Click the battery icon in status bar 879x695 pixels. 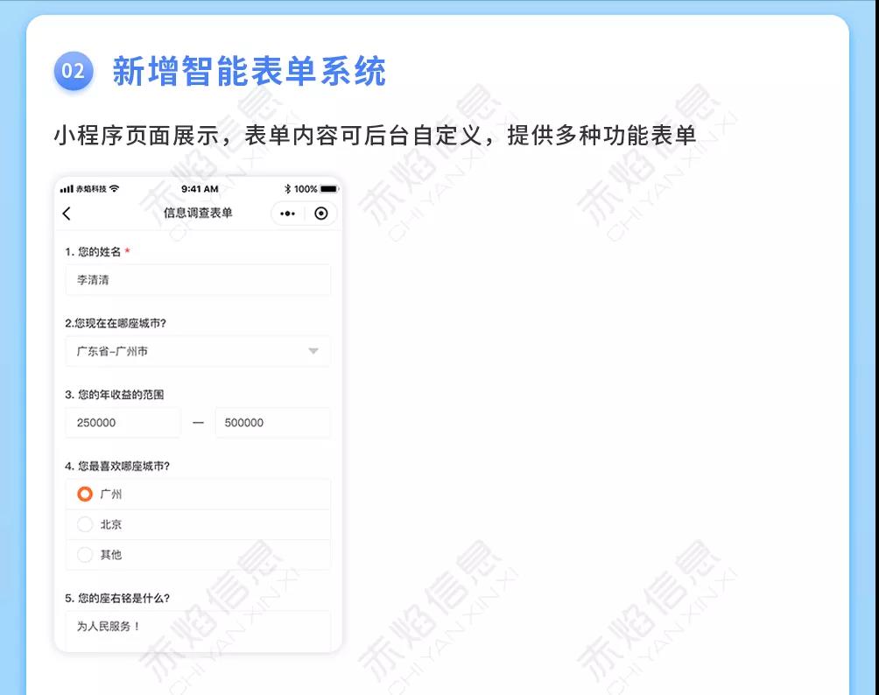[328, 189]
